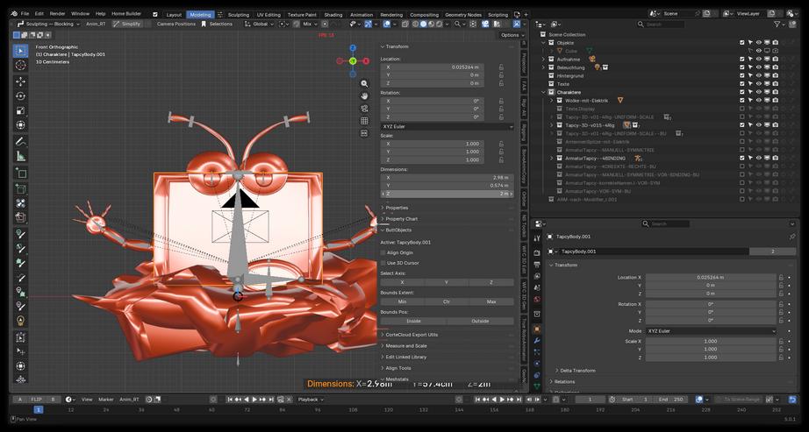Screen dimensions: 809x432
Task: Switch to the Geometry Nodes workspace tab
Action: tap(462, 15)
